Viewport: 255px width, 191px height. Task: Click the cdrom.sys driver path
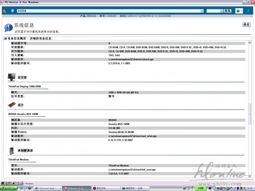click(x=131, y=59)
